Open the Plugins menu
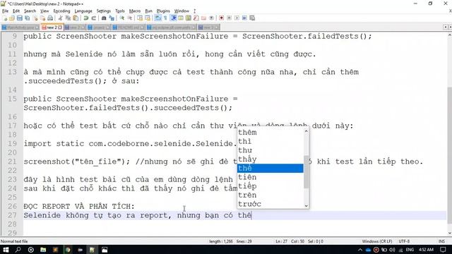The height and width of the screenshot is (254, 452). pyautogui.click(x=163, y=11)
